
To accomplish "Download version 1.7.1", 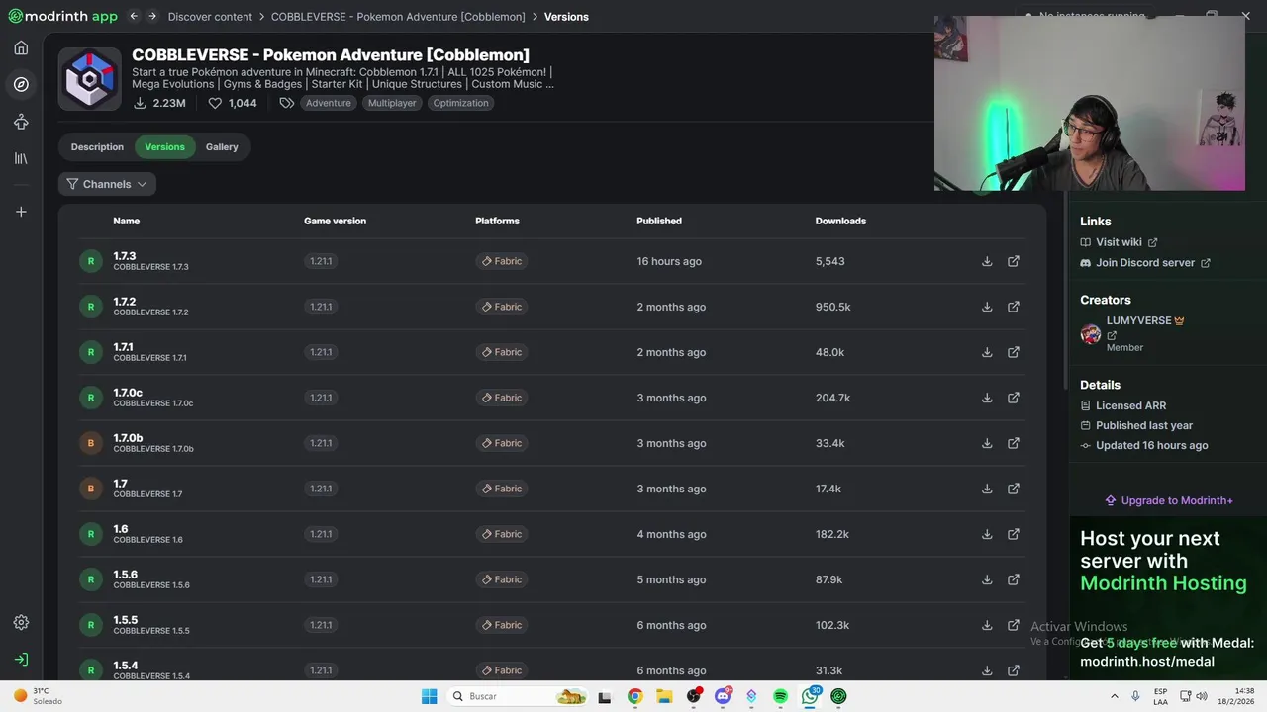I will [987, 352].
